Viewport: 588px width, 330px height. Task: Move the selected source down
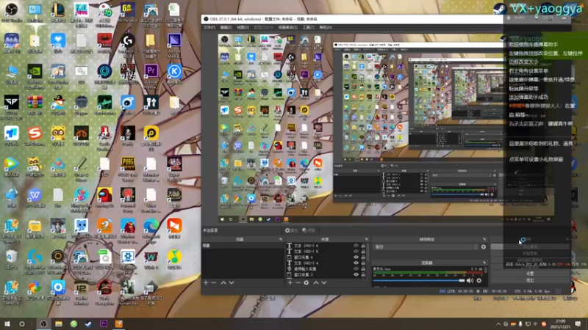324,283
